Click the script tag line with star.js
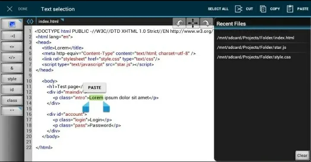Image resolution: width=311 pixels, height=162 pixels. [x=98, y=64]
